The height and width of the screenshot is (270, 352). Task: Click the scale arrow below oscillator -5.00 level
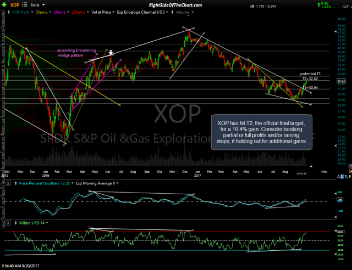pyautogui.click(x=335, y=217)
